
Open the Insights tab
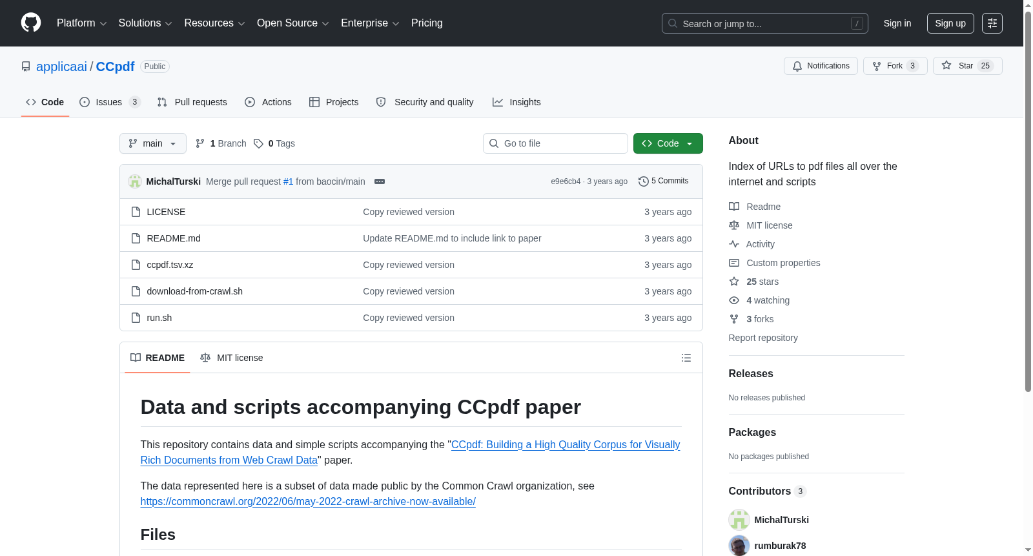(516, 102)
